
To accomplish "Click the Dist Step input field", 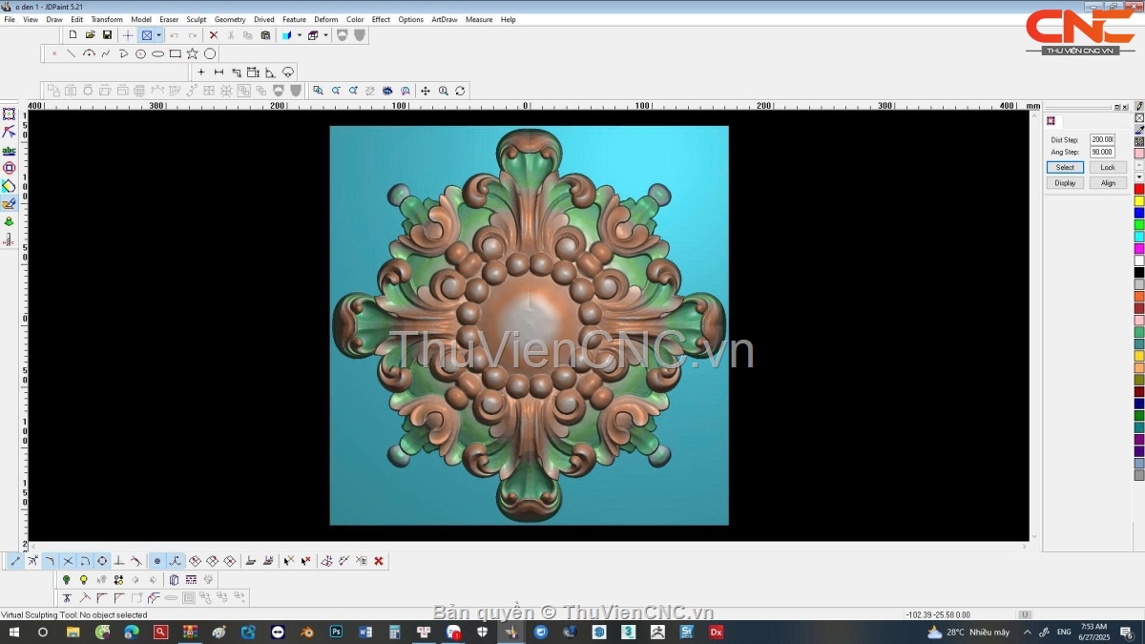I will (x=1102, y=139).
